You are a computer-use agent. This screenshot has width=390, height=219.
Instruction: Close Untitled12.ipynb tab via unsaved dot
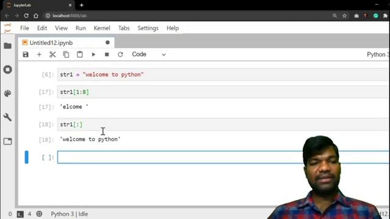tap(107, 43)
